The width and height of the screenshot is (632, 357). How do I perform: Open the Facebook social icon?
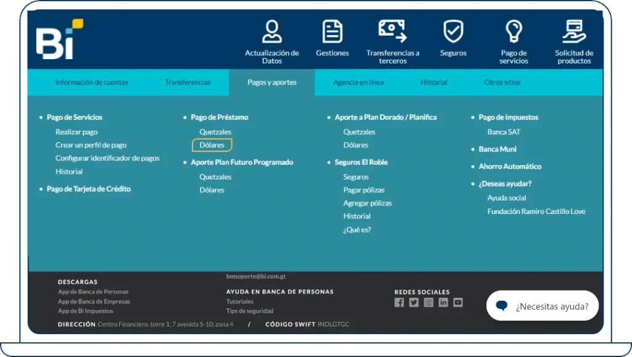click(x=399, y=302)
